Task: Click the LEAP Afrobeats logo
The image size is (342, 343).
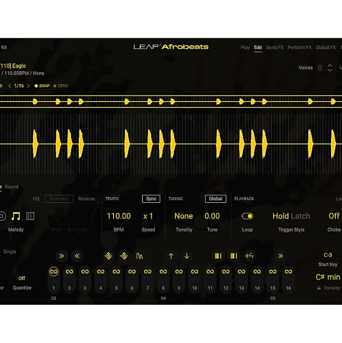Action: coord(171,47)
